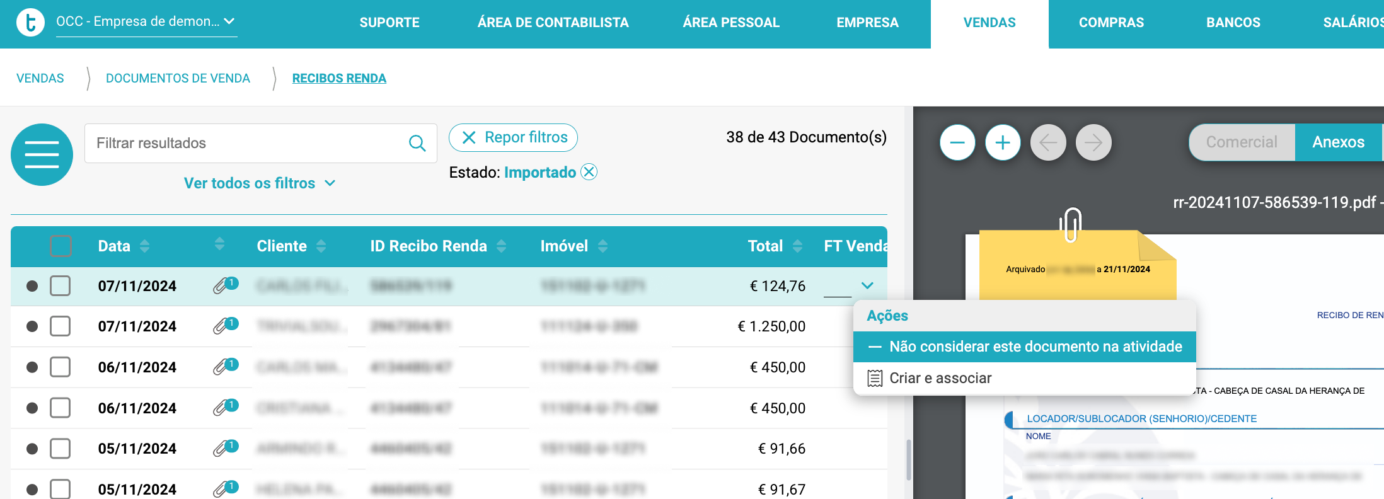The image size is (1384, 499).
Task: Sort by attachments column arrows
Action: [x=219, y=244]
